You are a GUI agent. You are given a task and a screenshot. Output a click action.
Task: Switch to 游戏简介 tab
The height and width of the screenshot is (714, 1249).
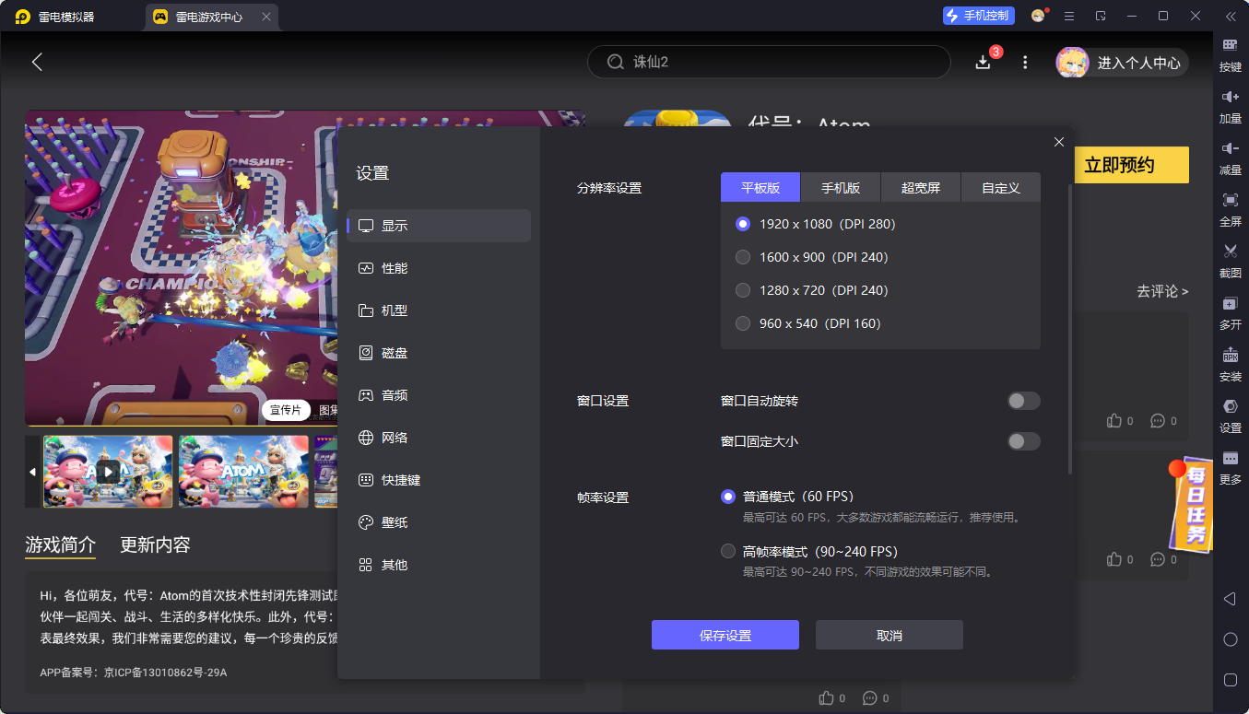click(60, 544)
